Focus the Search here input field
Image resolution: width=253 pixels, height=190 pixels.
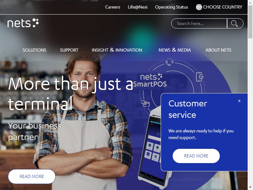tap(199, 23)
